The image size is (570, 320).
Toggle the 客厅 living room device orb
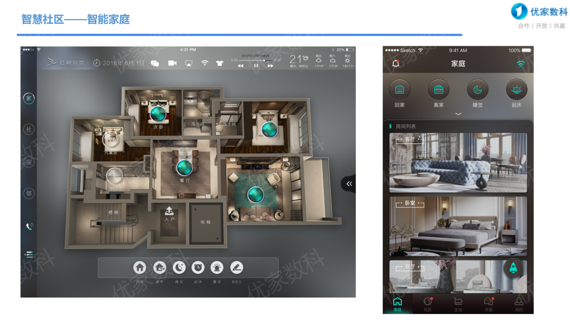pos(256,194)
